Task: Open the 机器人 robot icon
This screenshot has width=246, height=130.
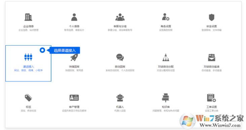Action: [x=120, y=98]
